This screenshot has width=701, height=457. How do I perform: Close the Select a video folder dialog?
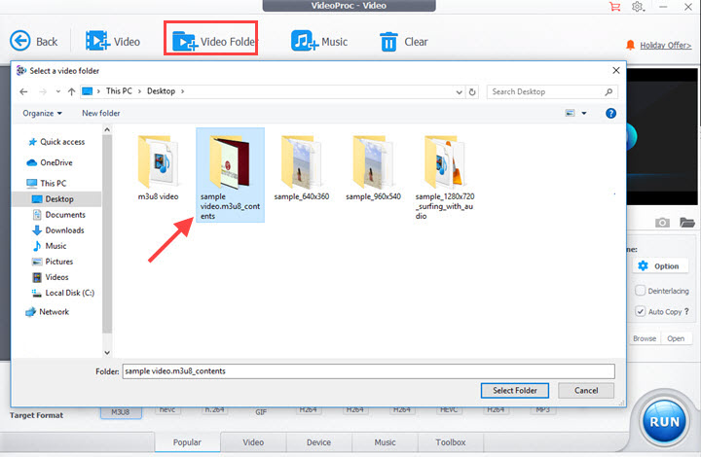pyautogui.click(x=616, y=71)
